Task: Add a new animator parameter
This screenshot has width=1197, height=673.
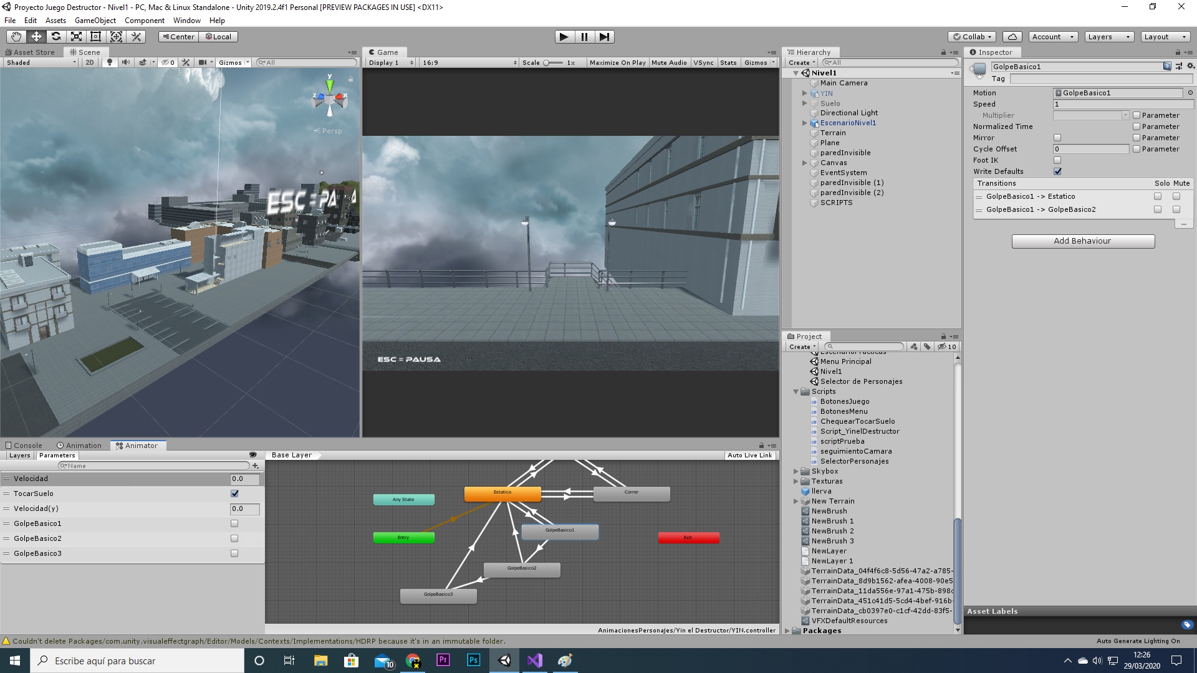Action: point(256,465)
